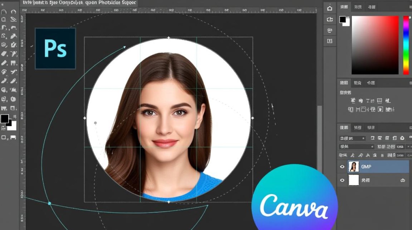Image resolution: width=412 pixels, height=230 pixels.
Task: Open the small field right of second layers dropdown
Action: tap(400, 147)
